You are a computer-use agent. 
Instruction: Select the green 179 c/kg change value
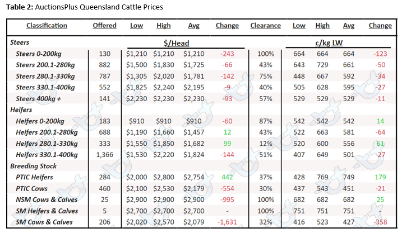[380, 177]
